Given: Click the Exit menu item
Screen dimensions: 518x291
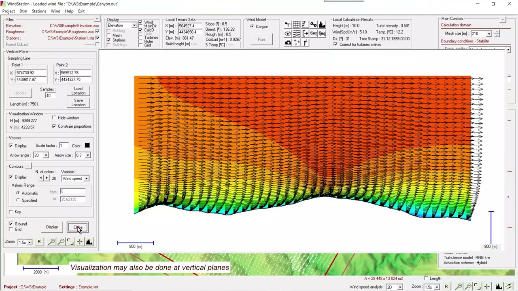Looking at the screenshot, I should [x=81, y=11].
